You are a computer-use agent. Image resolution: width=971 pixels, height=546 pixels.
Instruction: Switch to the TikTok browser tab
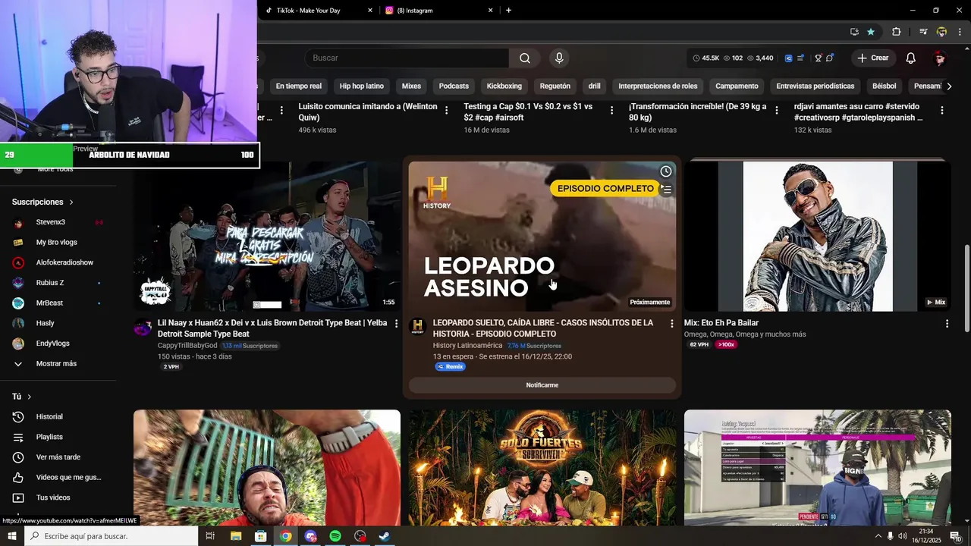click(x=317, y=11)
